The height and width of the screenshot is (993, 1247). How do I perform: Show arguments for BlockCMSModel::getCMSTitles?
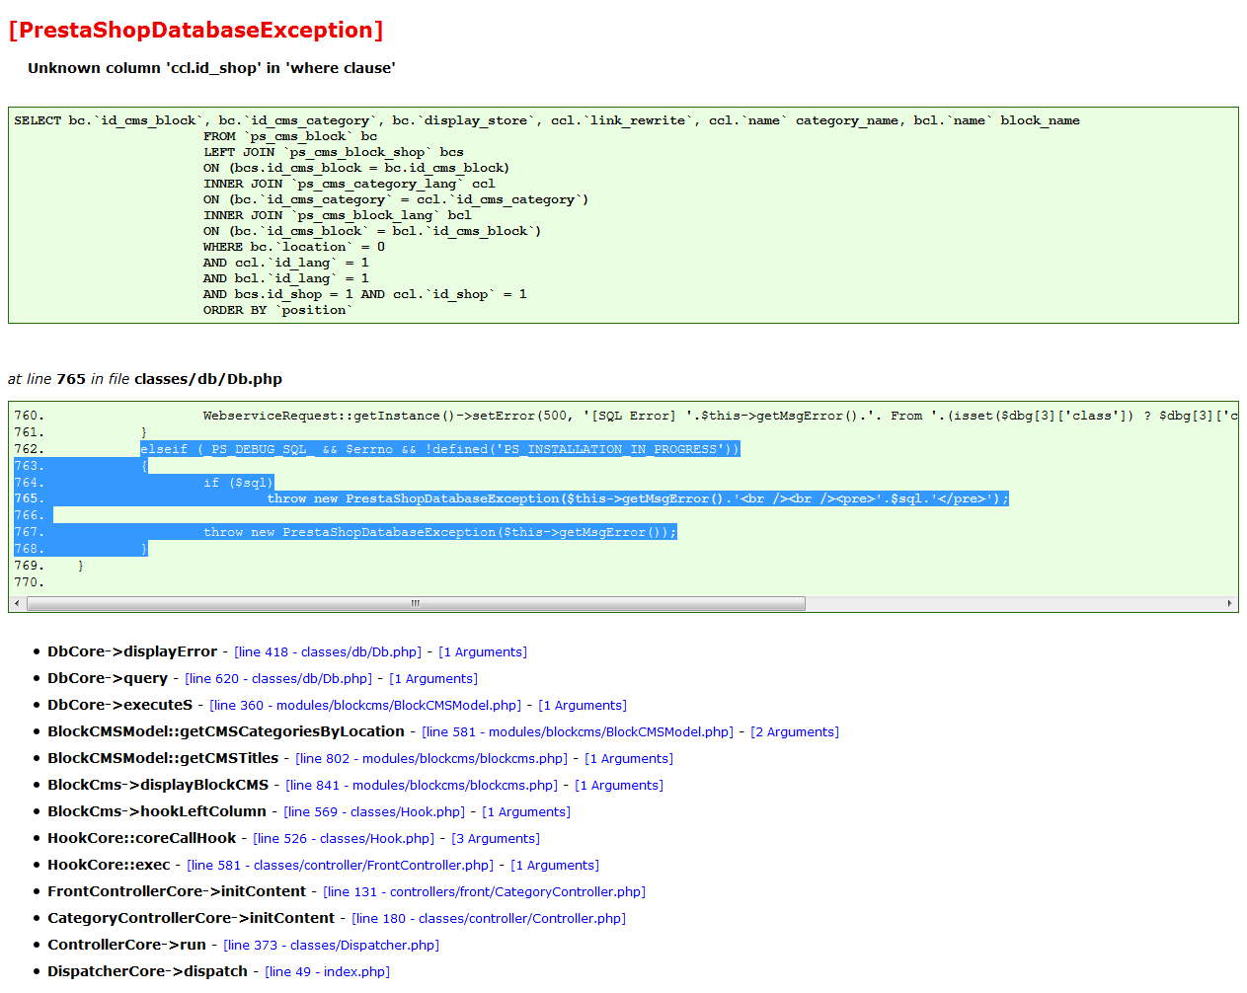coord(629,759)
